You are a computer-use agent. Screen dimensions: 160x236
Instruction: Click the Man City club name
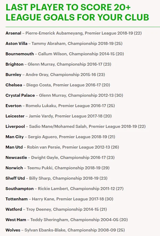[x=15, y=137]
